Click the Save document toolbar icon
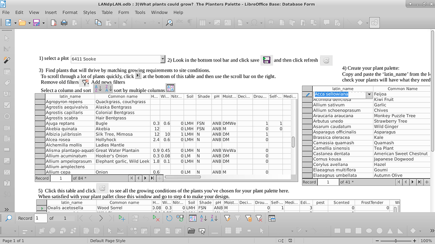Viewport: 435px width, 244px height. pos(37,23)
